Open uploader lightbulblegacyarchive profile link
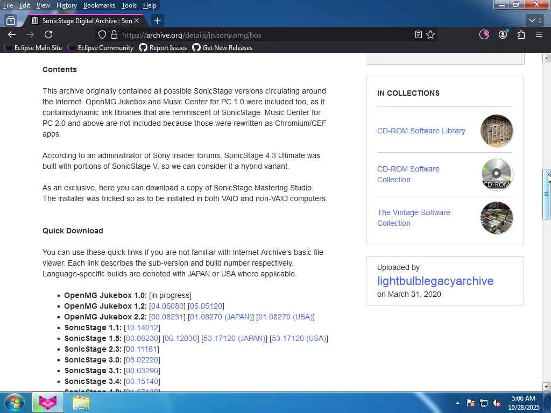This screenshot has height=413, width=551. (x=435, y=281)
